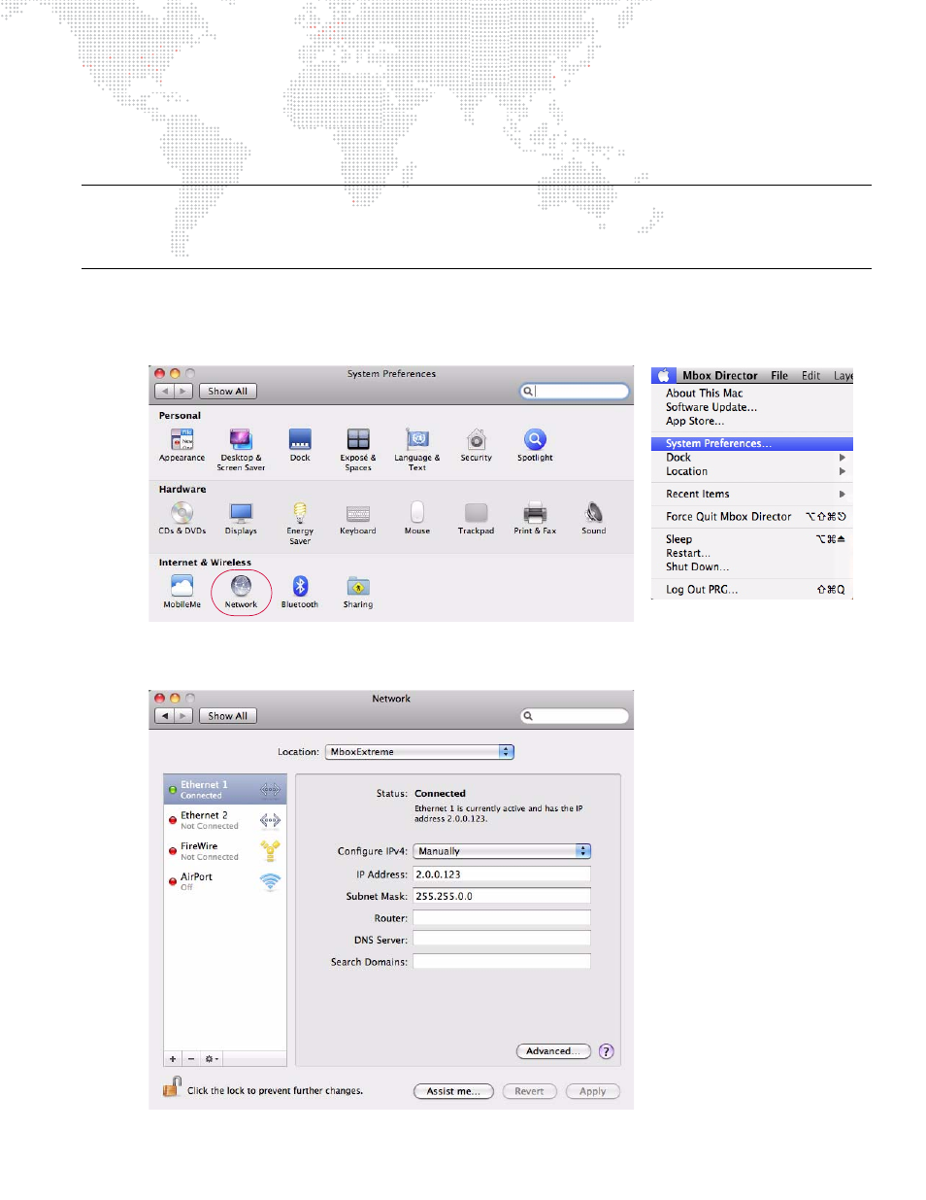Click the IP Address field
This screenshot has height=1200, width=926.
502,874
